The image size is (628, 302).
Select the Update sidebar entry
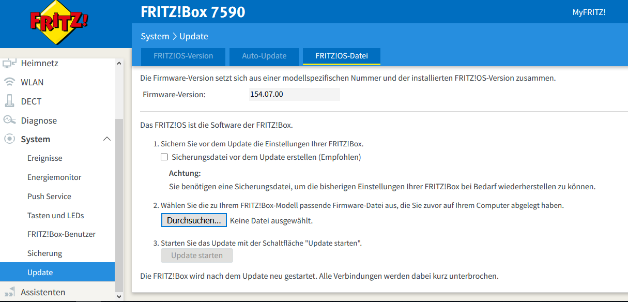[57, 273]
